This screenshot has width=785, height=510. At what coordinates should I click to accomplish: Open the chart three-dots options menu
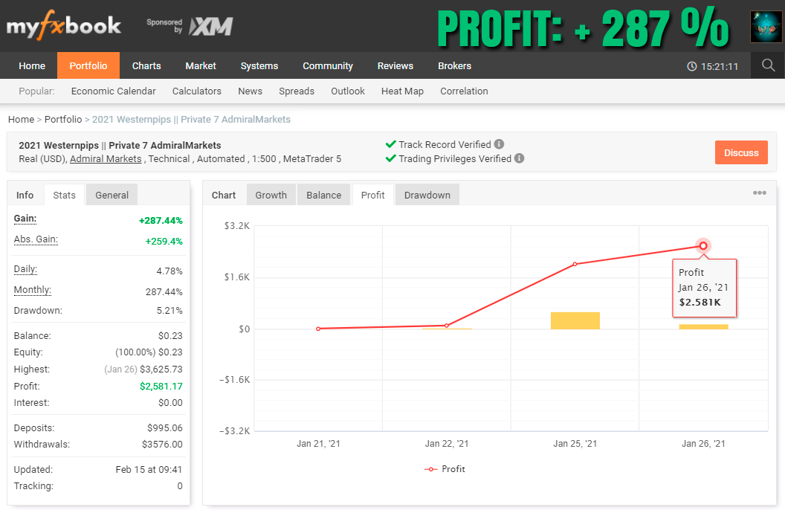pyautogui.click(x=759, y=193)
